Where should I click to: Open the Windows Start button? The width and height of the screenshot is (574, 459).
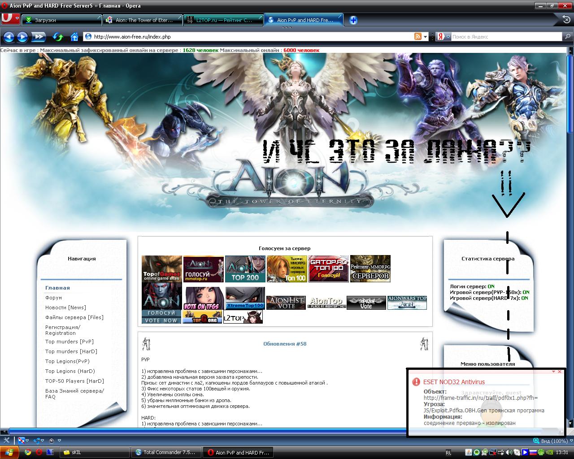click(x=10, y=452)
